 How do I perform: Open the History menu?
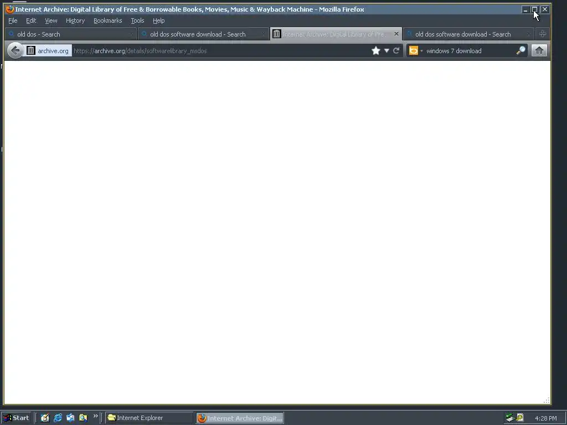coord(75,20)
